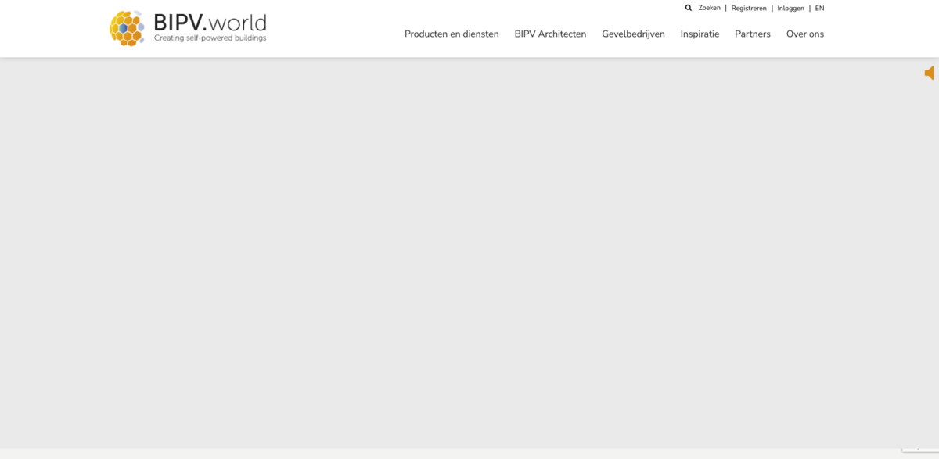This screenshot has width=939, height=459.
Task: Click the honeycomb BIPV logo icon
Action: point(127,28)
